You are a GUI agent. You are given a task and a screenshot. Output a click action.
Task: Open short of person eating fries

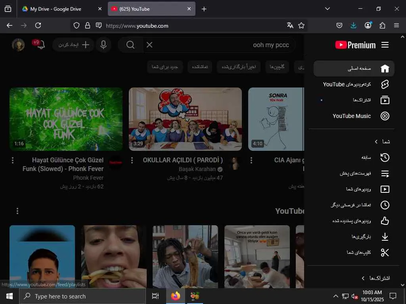114,256
